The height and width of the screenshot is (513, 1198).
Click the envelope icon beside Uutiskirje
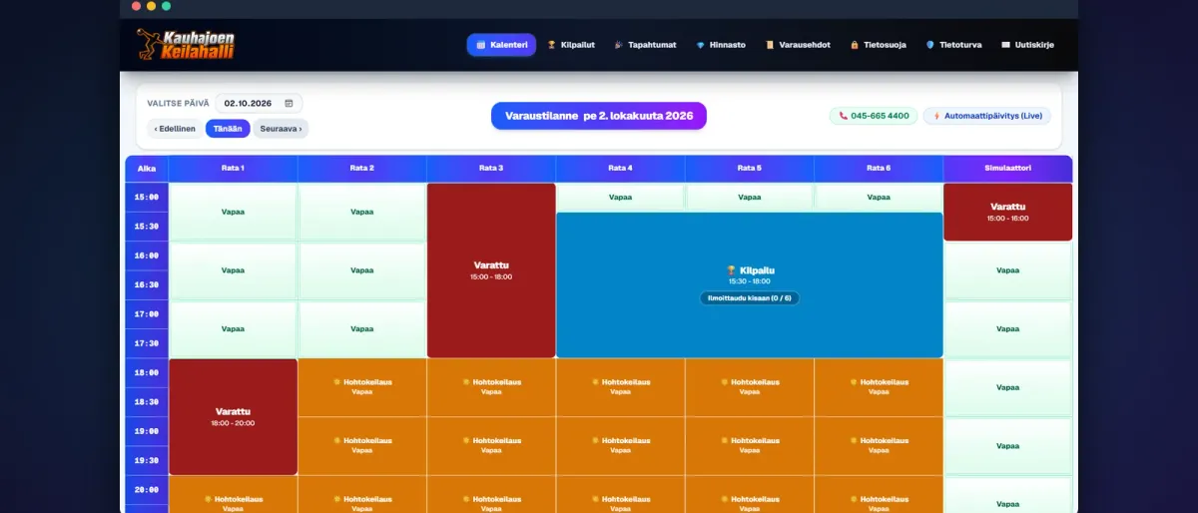click(1006, 45)
